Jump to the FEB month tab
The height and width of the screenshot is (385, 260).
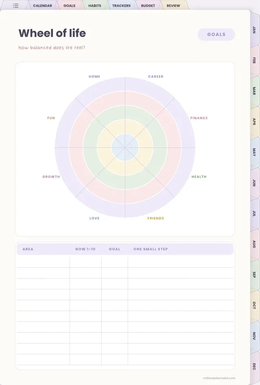254,61
